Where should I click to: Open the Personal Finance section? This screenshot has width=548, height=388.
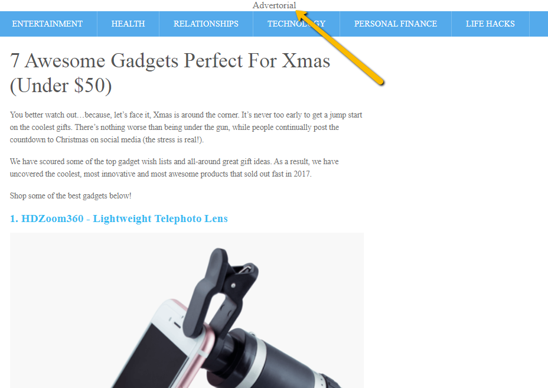(396, 24)
